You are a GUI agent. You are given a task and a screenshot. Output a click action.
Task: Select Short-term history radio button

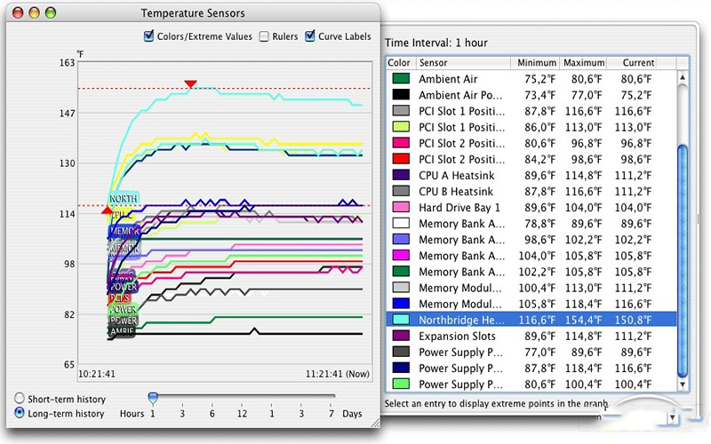click(19, 398)
